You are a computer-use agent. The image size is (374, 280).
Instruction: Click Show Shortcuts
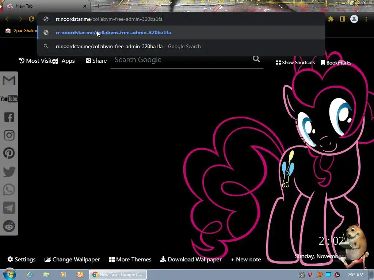pos(295,63)
